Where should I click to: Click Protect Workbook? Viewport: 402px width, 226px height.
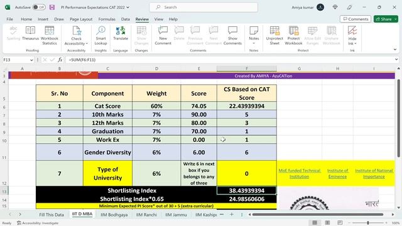(x=293, y=35)
